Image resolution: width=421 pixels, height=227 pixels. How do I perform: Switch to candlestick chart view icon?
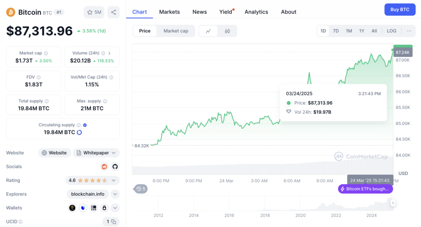point(227,31)
